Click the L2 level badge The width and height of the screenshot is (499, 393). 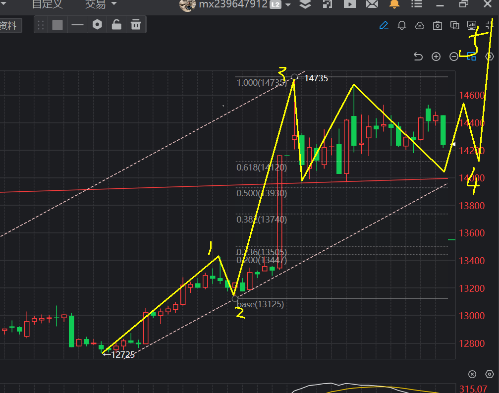tap(276, 5)
